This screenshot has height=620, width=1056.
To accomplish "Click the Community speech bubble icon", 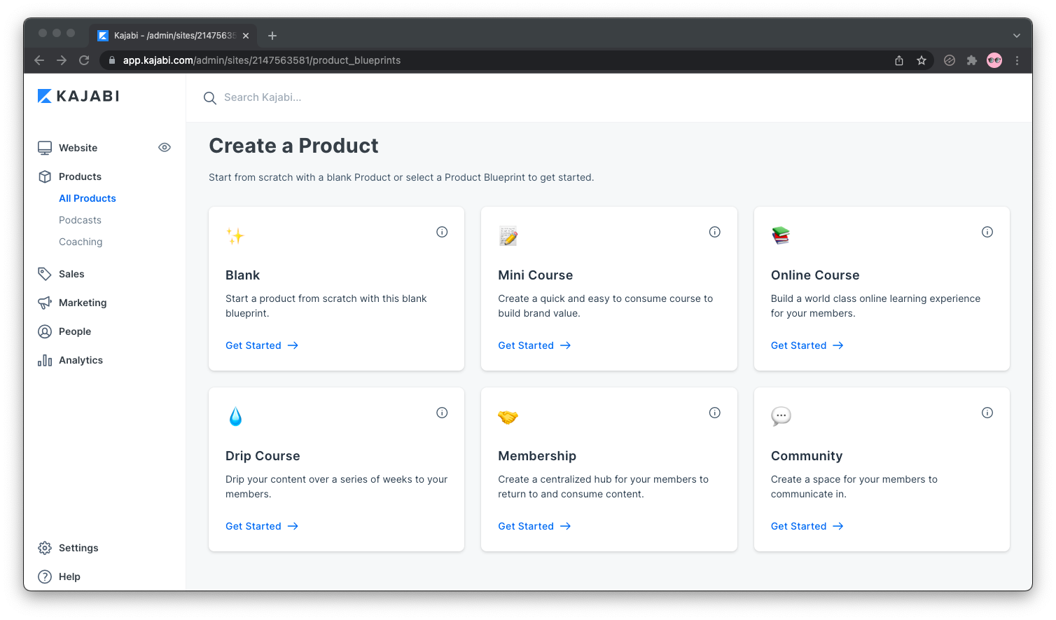I will point(781,416).
